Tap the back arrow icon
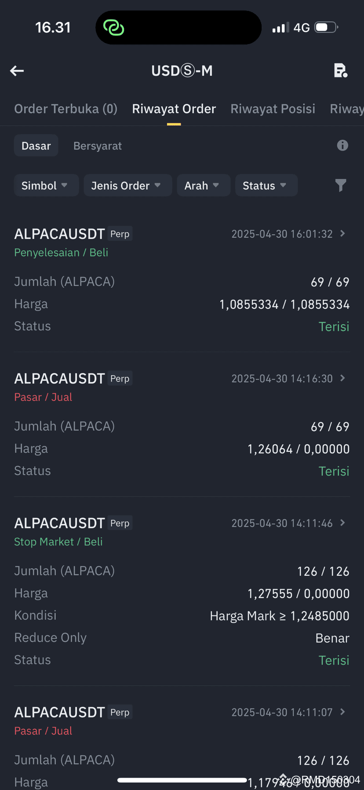This screenshot has height=790, width=364. pos(17,71)
